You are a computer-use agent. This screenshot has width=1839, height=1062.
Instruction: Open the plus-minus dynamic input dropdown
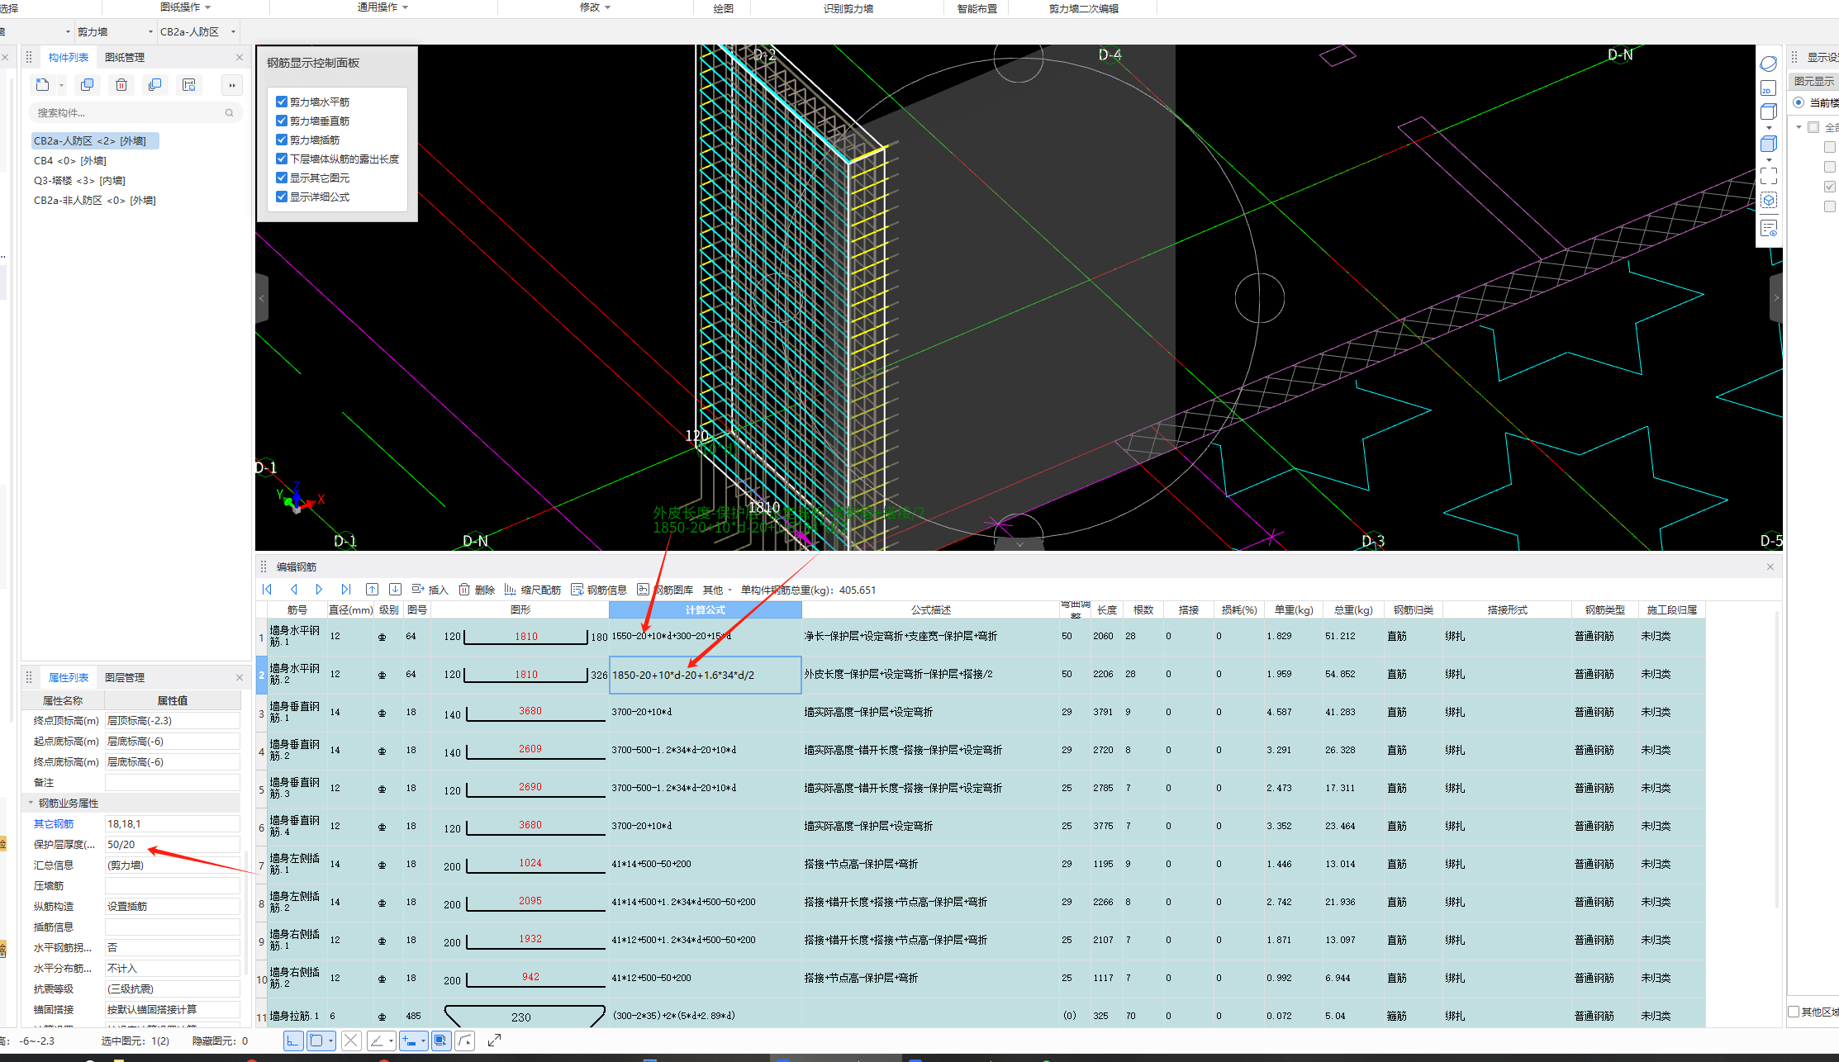(x=423, y=1041)
